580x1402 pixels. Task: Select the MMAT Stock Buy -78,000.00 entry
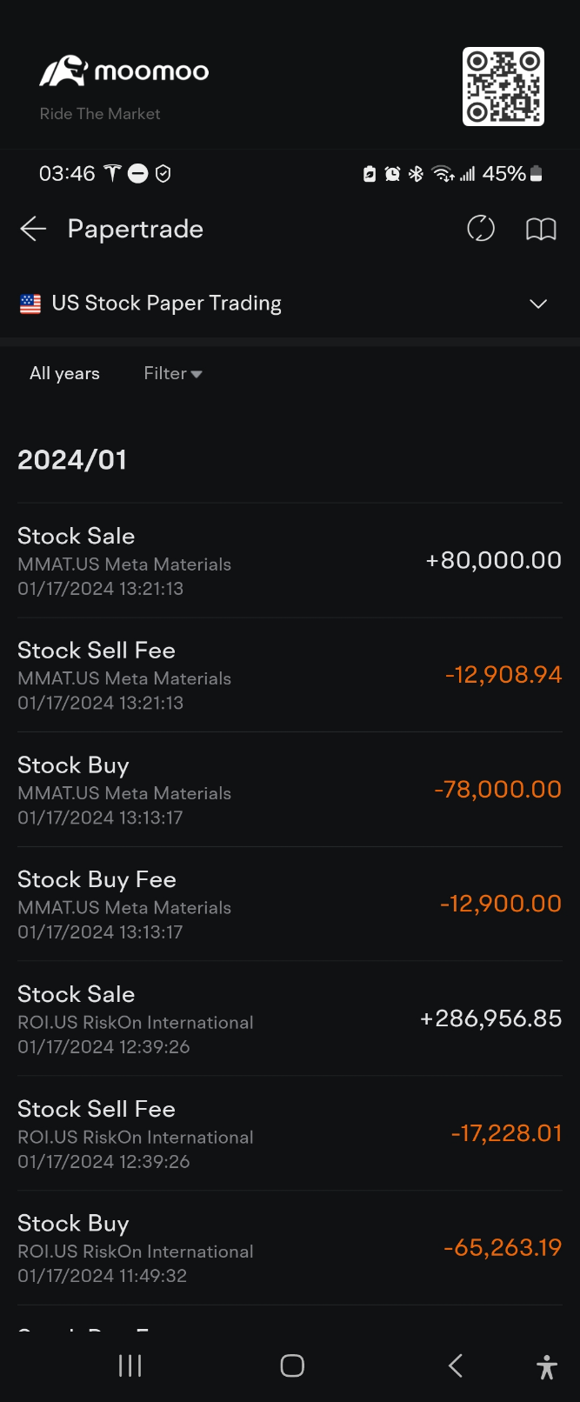[290, 791]
